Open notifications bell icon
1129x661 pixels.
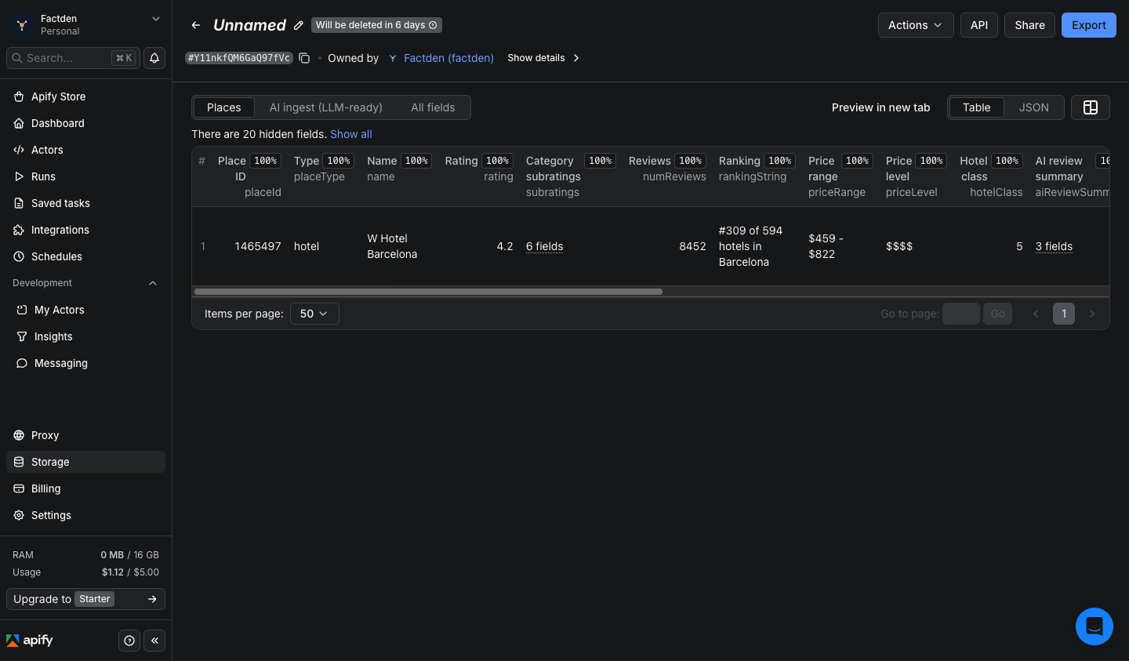point(154,58)
